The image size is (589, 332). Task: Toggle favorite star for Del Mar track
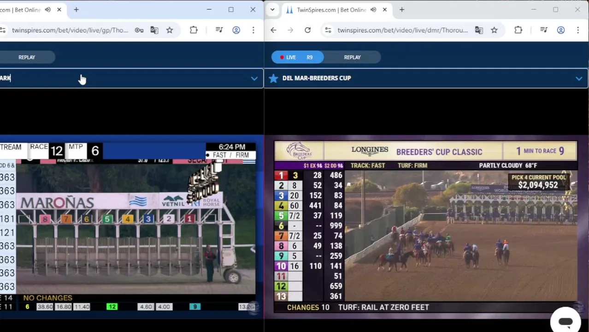pyautogui.click(x=273, y=78)
